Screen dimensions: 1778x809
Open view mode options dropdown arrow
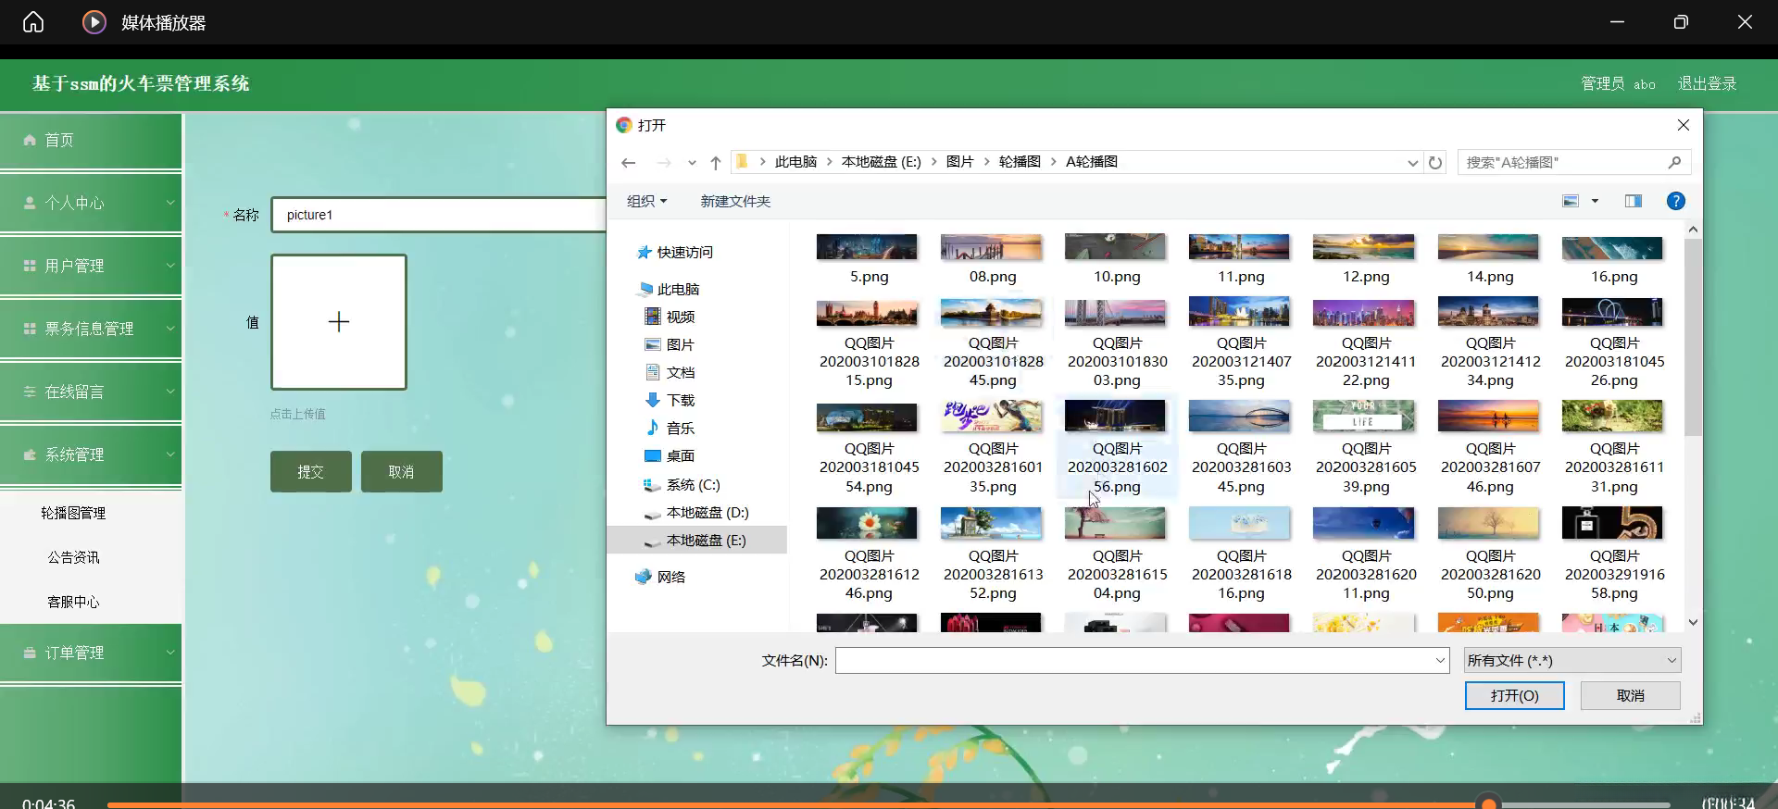tap(1595, 201)
